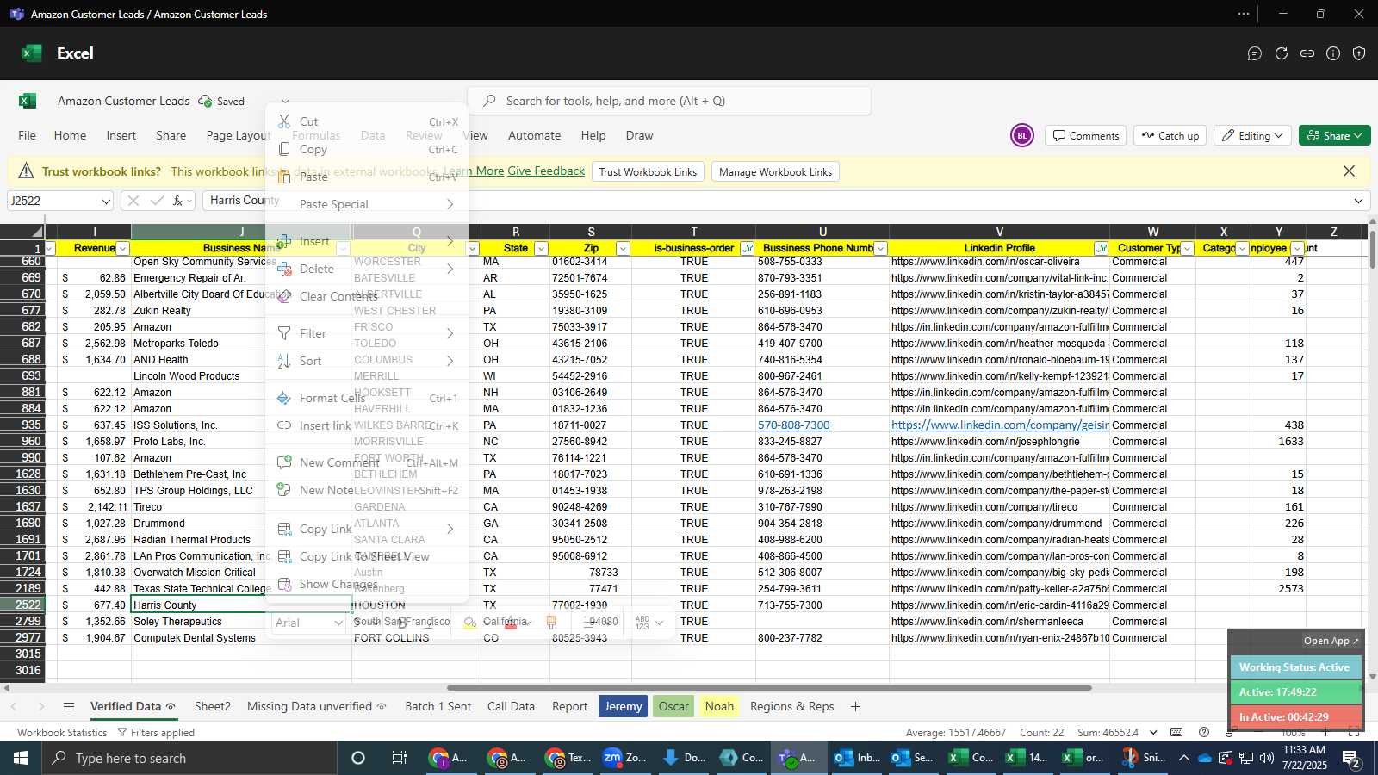Image resolution: width=1378 pixels, height=775 pixels.
Task: Click the cancel X beside the formula bar
Action: pyautogui.click(x=133, y=201)
